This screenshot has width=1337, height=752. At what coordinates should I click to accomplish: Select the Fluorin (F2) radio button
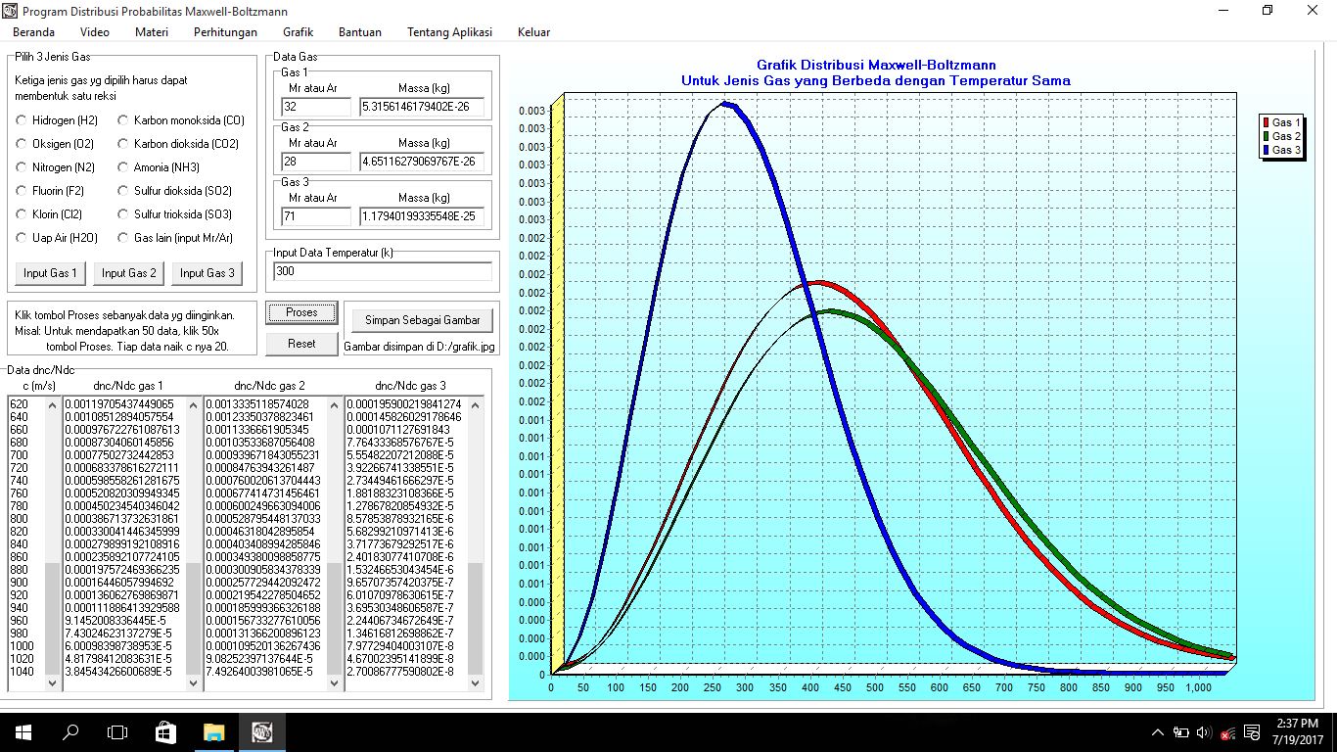click(21, 191)
